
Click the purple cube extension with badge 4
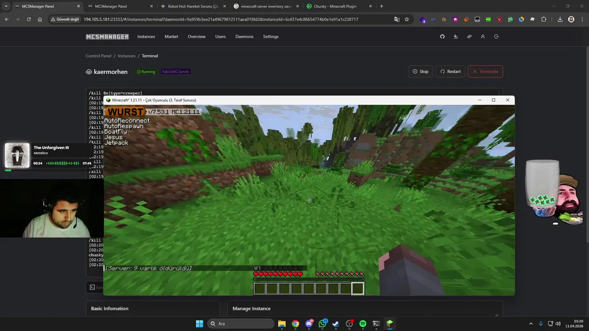tap(422, 19)
